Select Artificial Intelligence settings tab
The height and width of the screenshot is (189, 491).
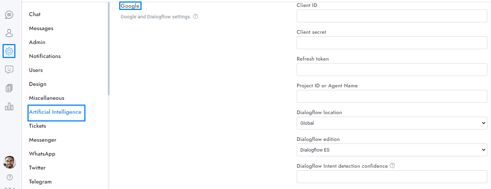[x=55, y=112]
